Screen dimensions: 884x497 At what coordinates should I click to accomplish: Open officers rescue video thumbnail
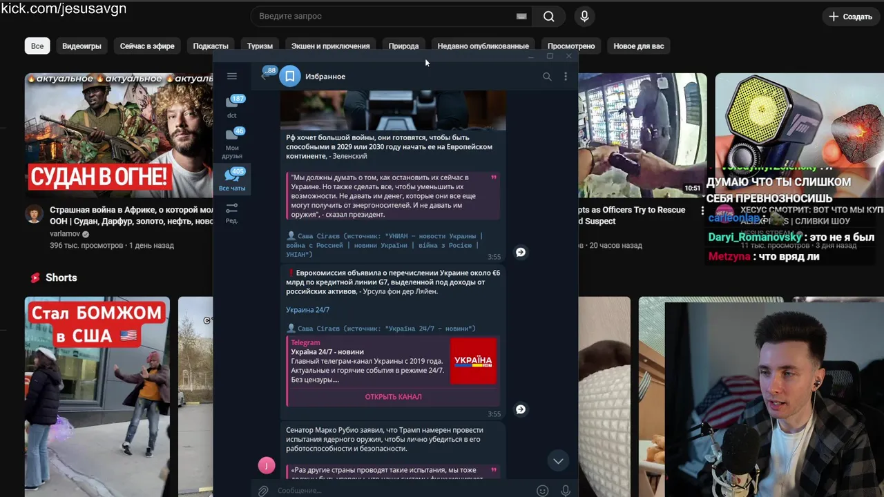click(642, 135)
